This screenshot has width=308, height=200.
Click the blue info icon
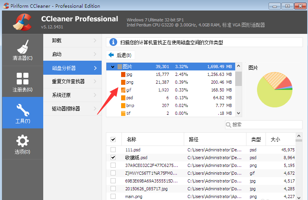(x=113, y=42)
